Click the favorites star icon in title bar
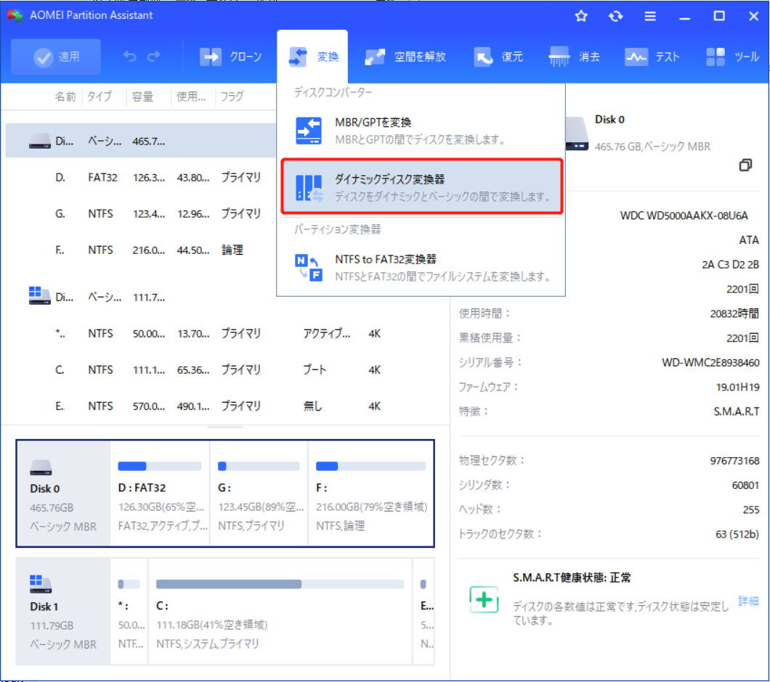Viewport: 770px width, 682px height. point(581,16)
